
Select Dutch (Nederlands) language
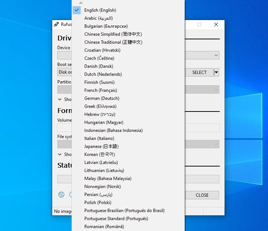point(128,74)
